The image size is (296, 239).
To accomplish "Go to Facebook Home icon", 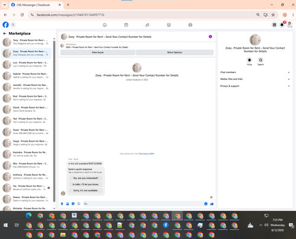I will (x=105, y=25).
